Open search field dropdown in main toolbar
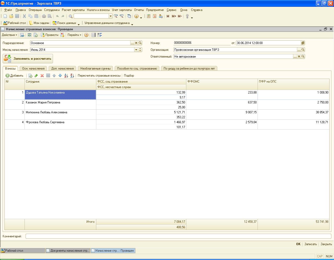Image resolution: width=334 pixels, height=260 pixels. (x=111, y=16)
